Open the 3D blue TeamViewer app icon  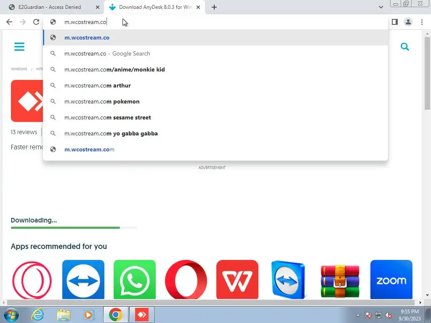289,280
